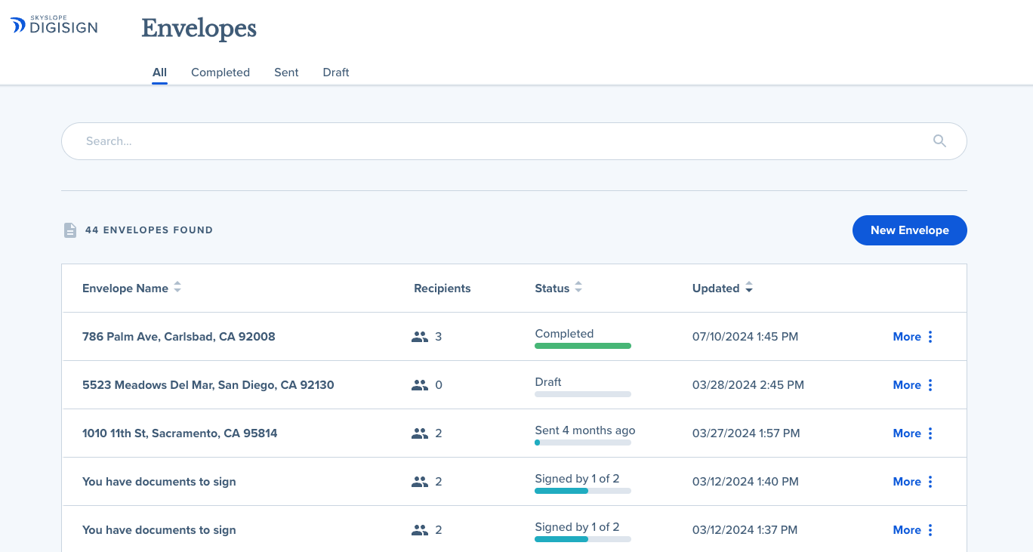Click More in the 1:37 PM row
The width and height of the screenshot is (1033, 552).
907,530
